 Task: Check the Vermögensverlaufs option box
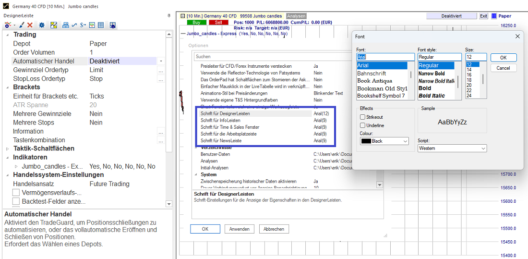coord(16,193)
